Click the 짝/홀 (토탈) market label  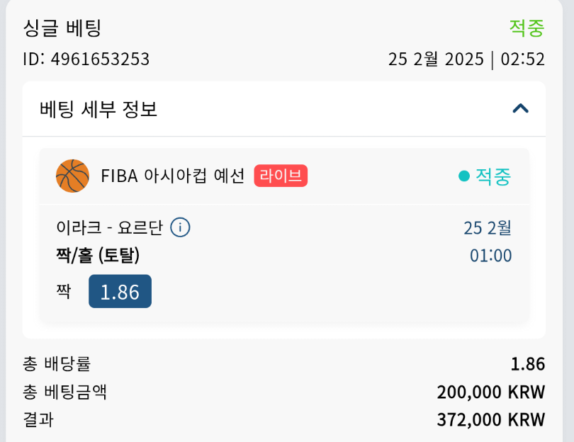[98, 255]
